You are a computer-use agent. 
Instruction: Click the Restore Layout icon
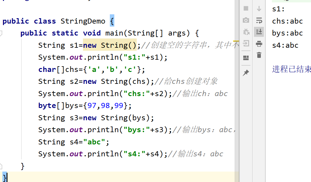tap(246, 58)
